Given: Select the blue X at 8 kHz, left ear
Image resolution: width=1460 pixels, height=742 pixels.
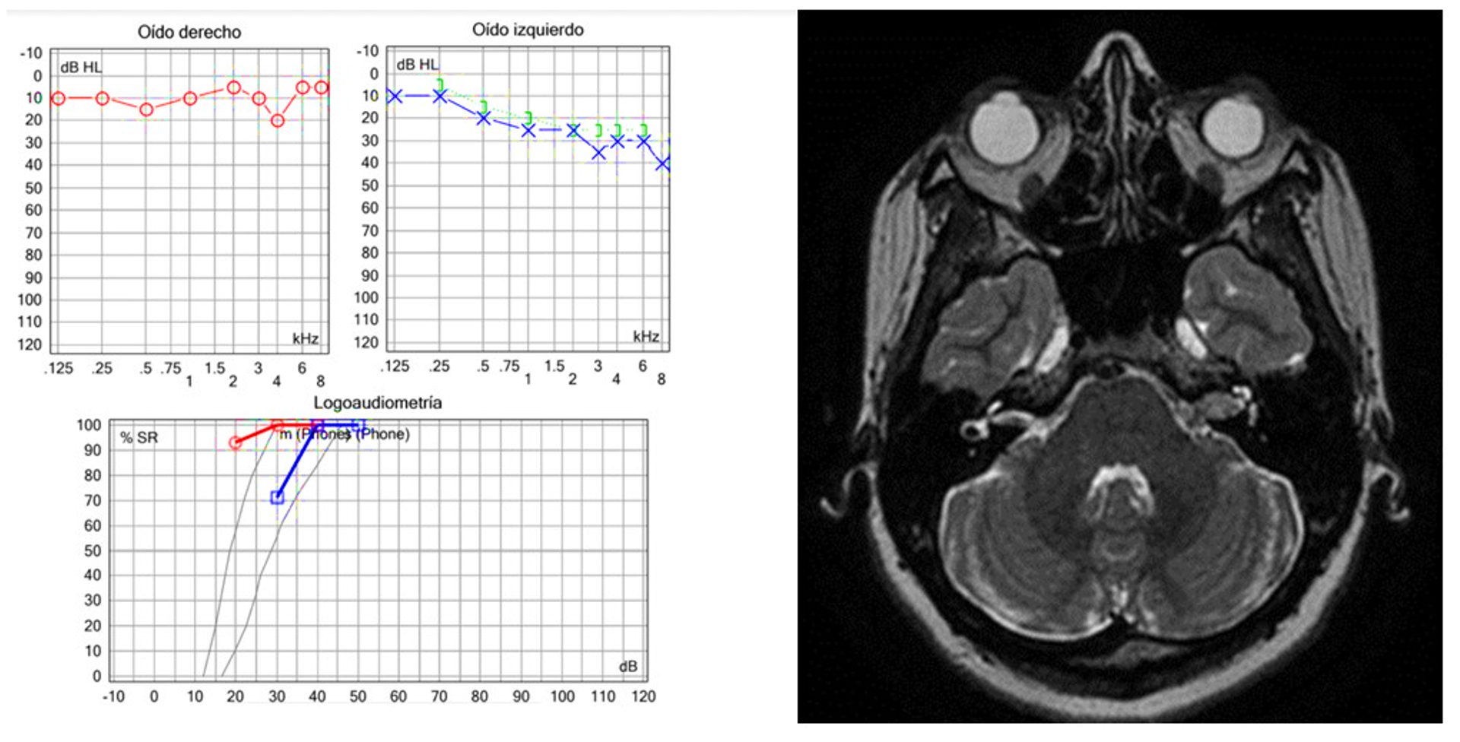Looking at the screenshot, I should coord(662,163).
